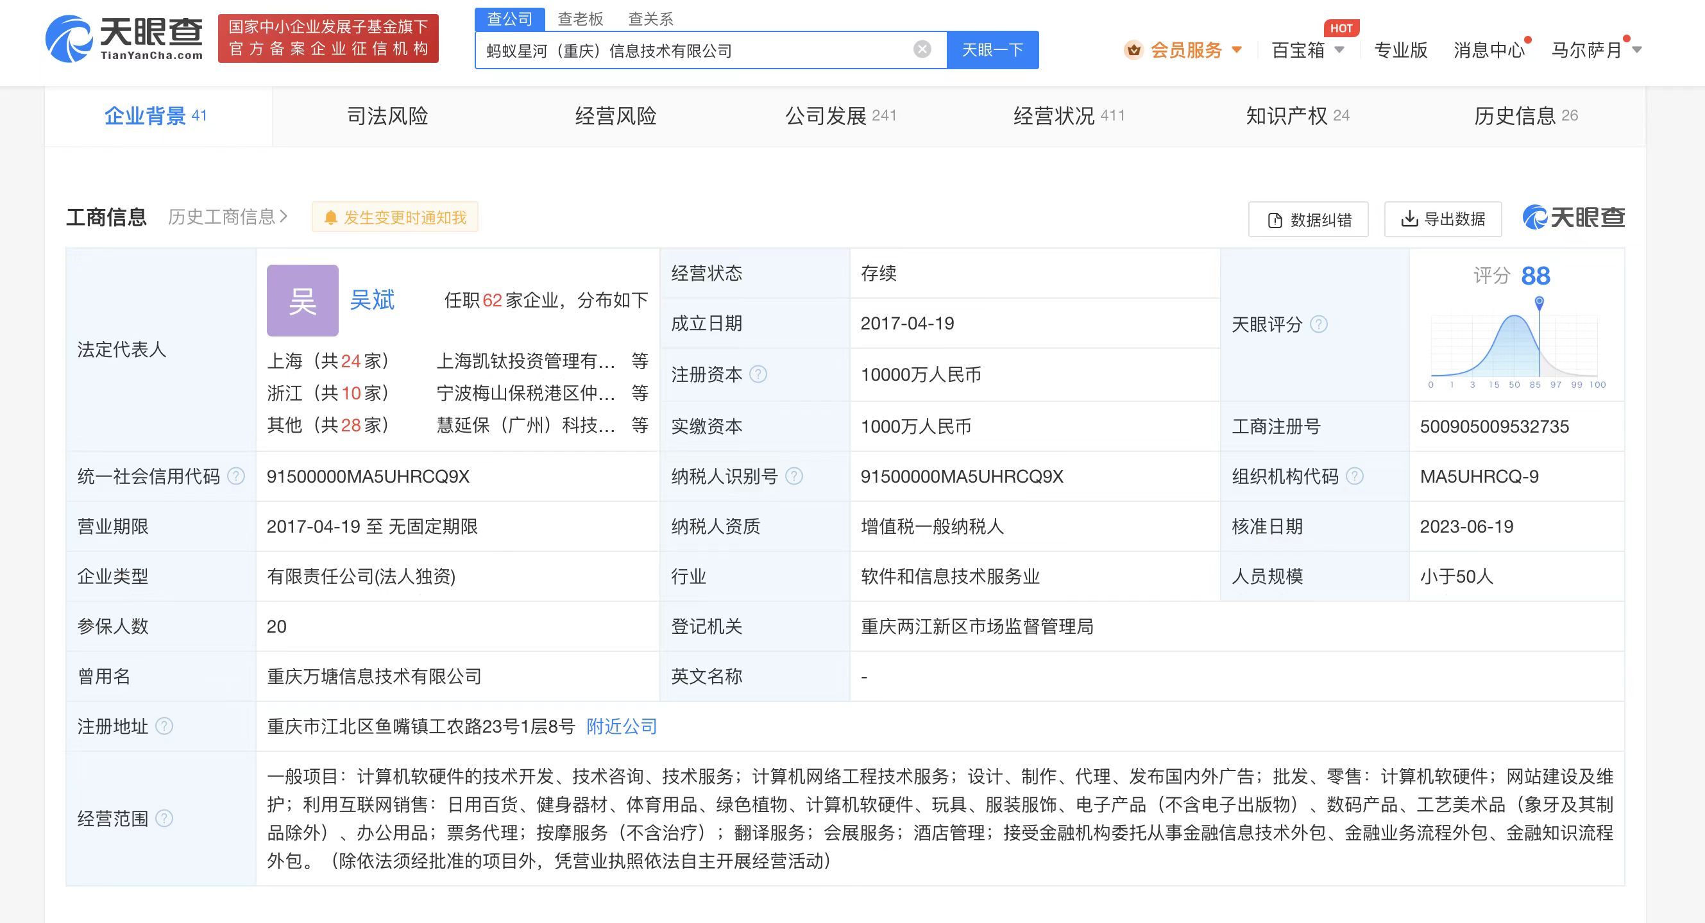Image resolution: width=1705 pixels, height=923 pixels.
Task: Click help icon next to 注册资本
Action: (x=758, y=374)
